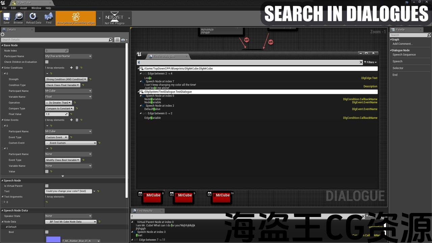Toggle Check Children on Evaluation checkbox
Image resolution: width=432 pixels, height=243 pixels.
click(x=47, y=62)
